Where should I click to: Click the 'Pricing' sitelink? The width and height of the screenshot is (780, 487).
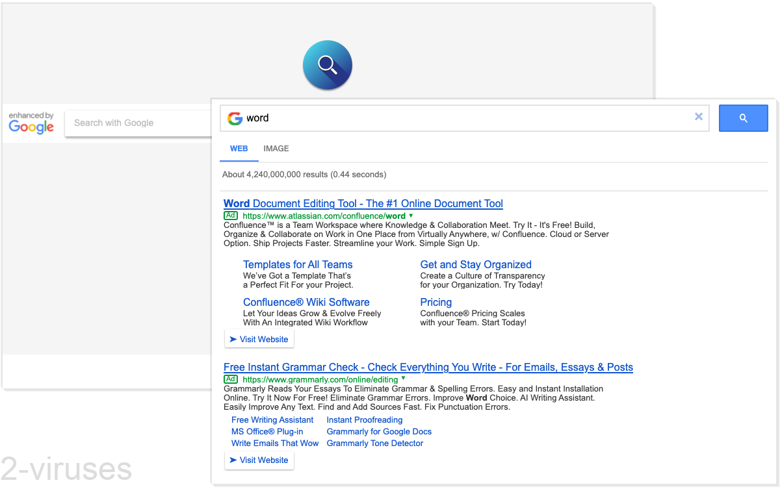[x=435, y=302]
